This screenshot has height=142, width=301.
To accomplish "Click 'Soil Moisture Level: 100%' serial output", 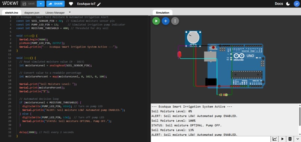I will (x=173, y=120).
